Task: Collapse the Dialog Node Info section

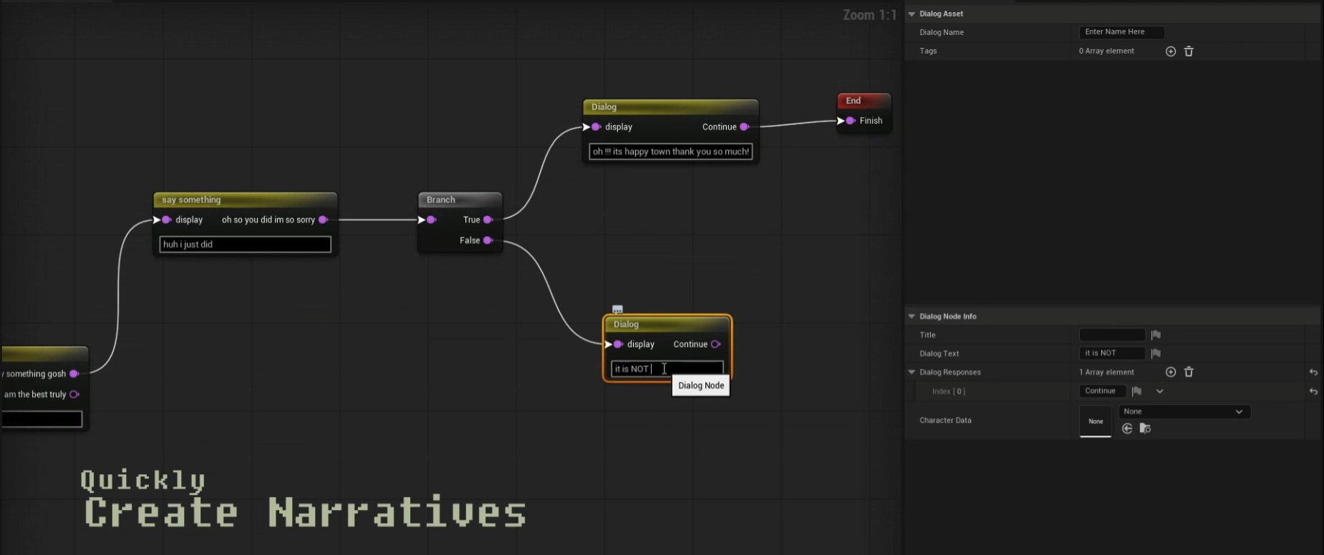Action: (912, 316)
